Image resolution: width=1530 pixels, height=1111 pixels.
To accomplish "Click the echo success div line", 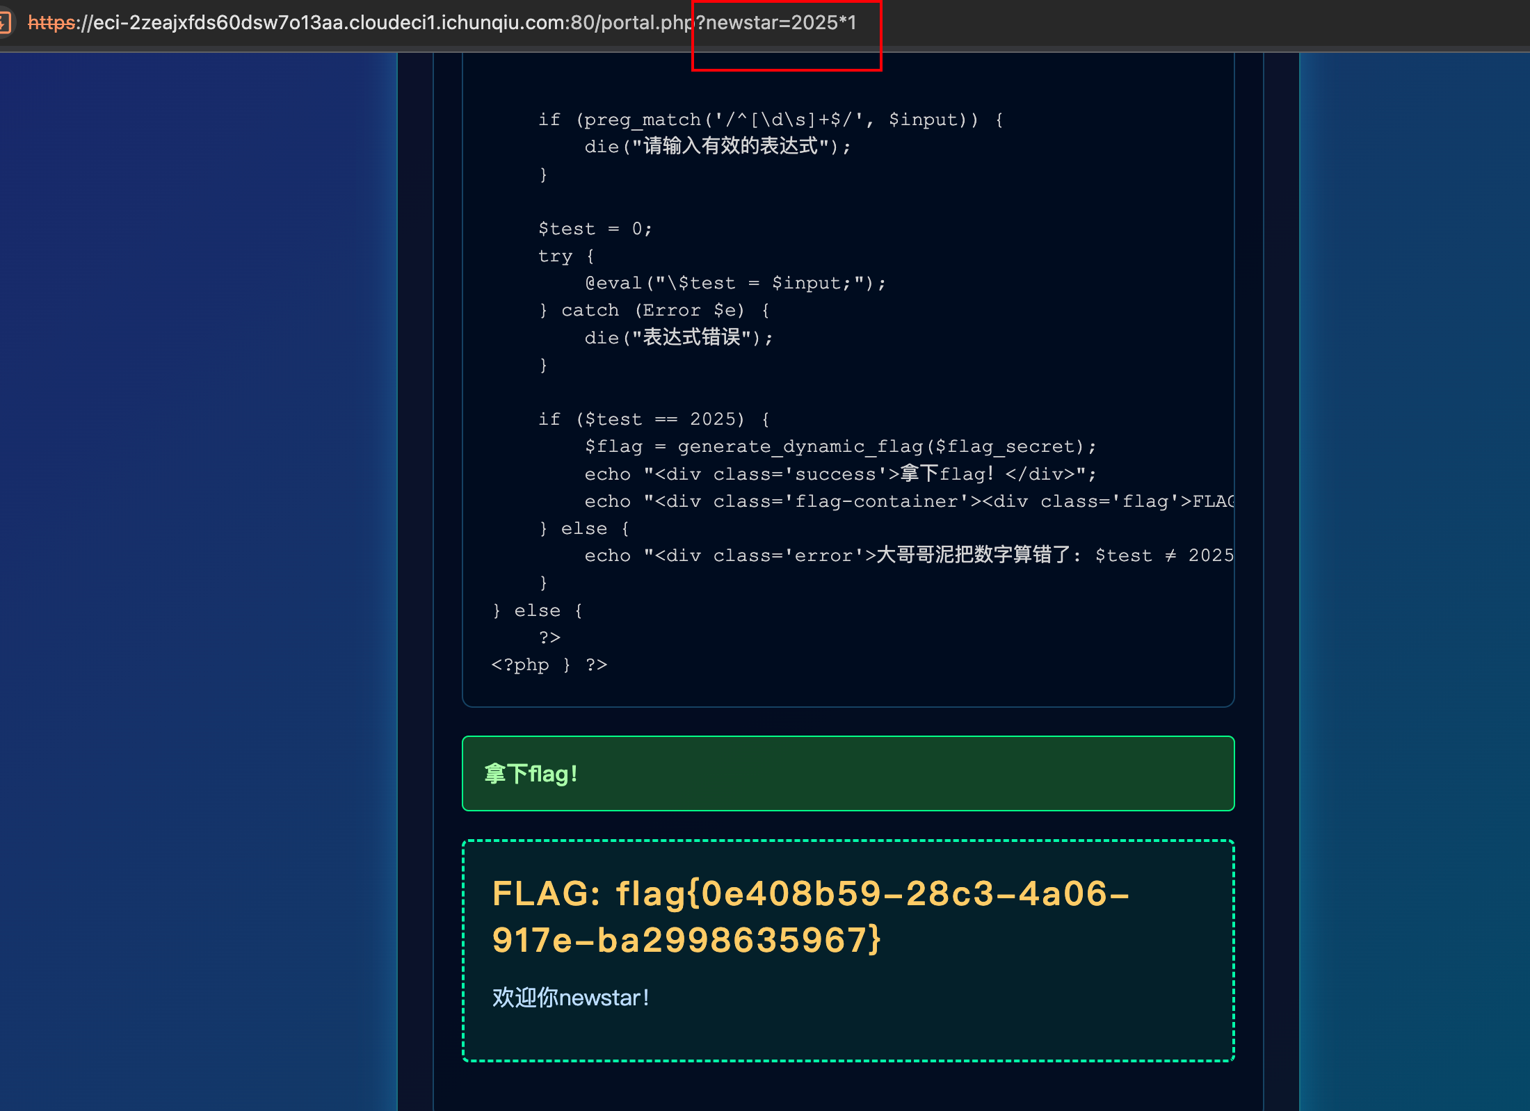I will tap(839, 474).
